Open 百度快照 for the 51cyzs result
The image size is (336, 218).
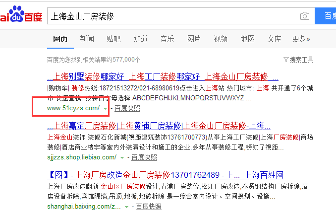(127, 108)
